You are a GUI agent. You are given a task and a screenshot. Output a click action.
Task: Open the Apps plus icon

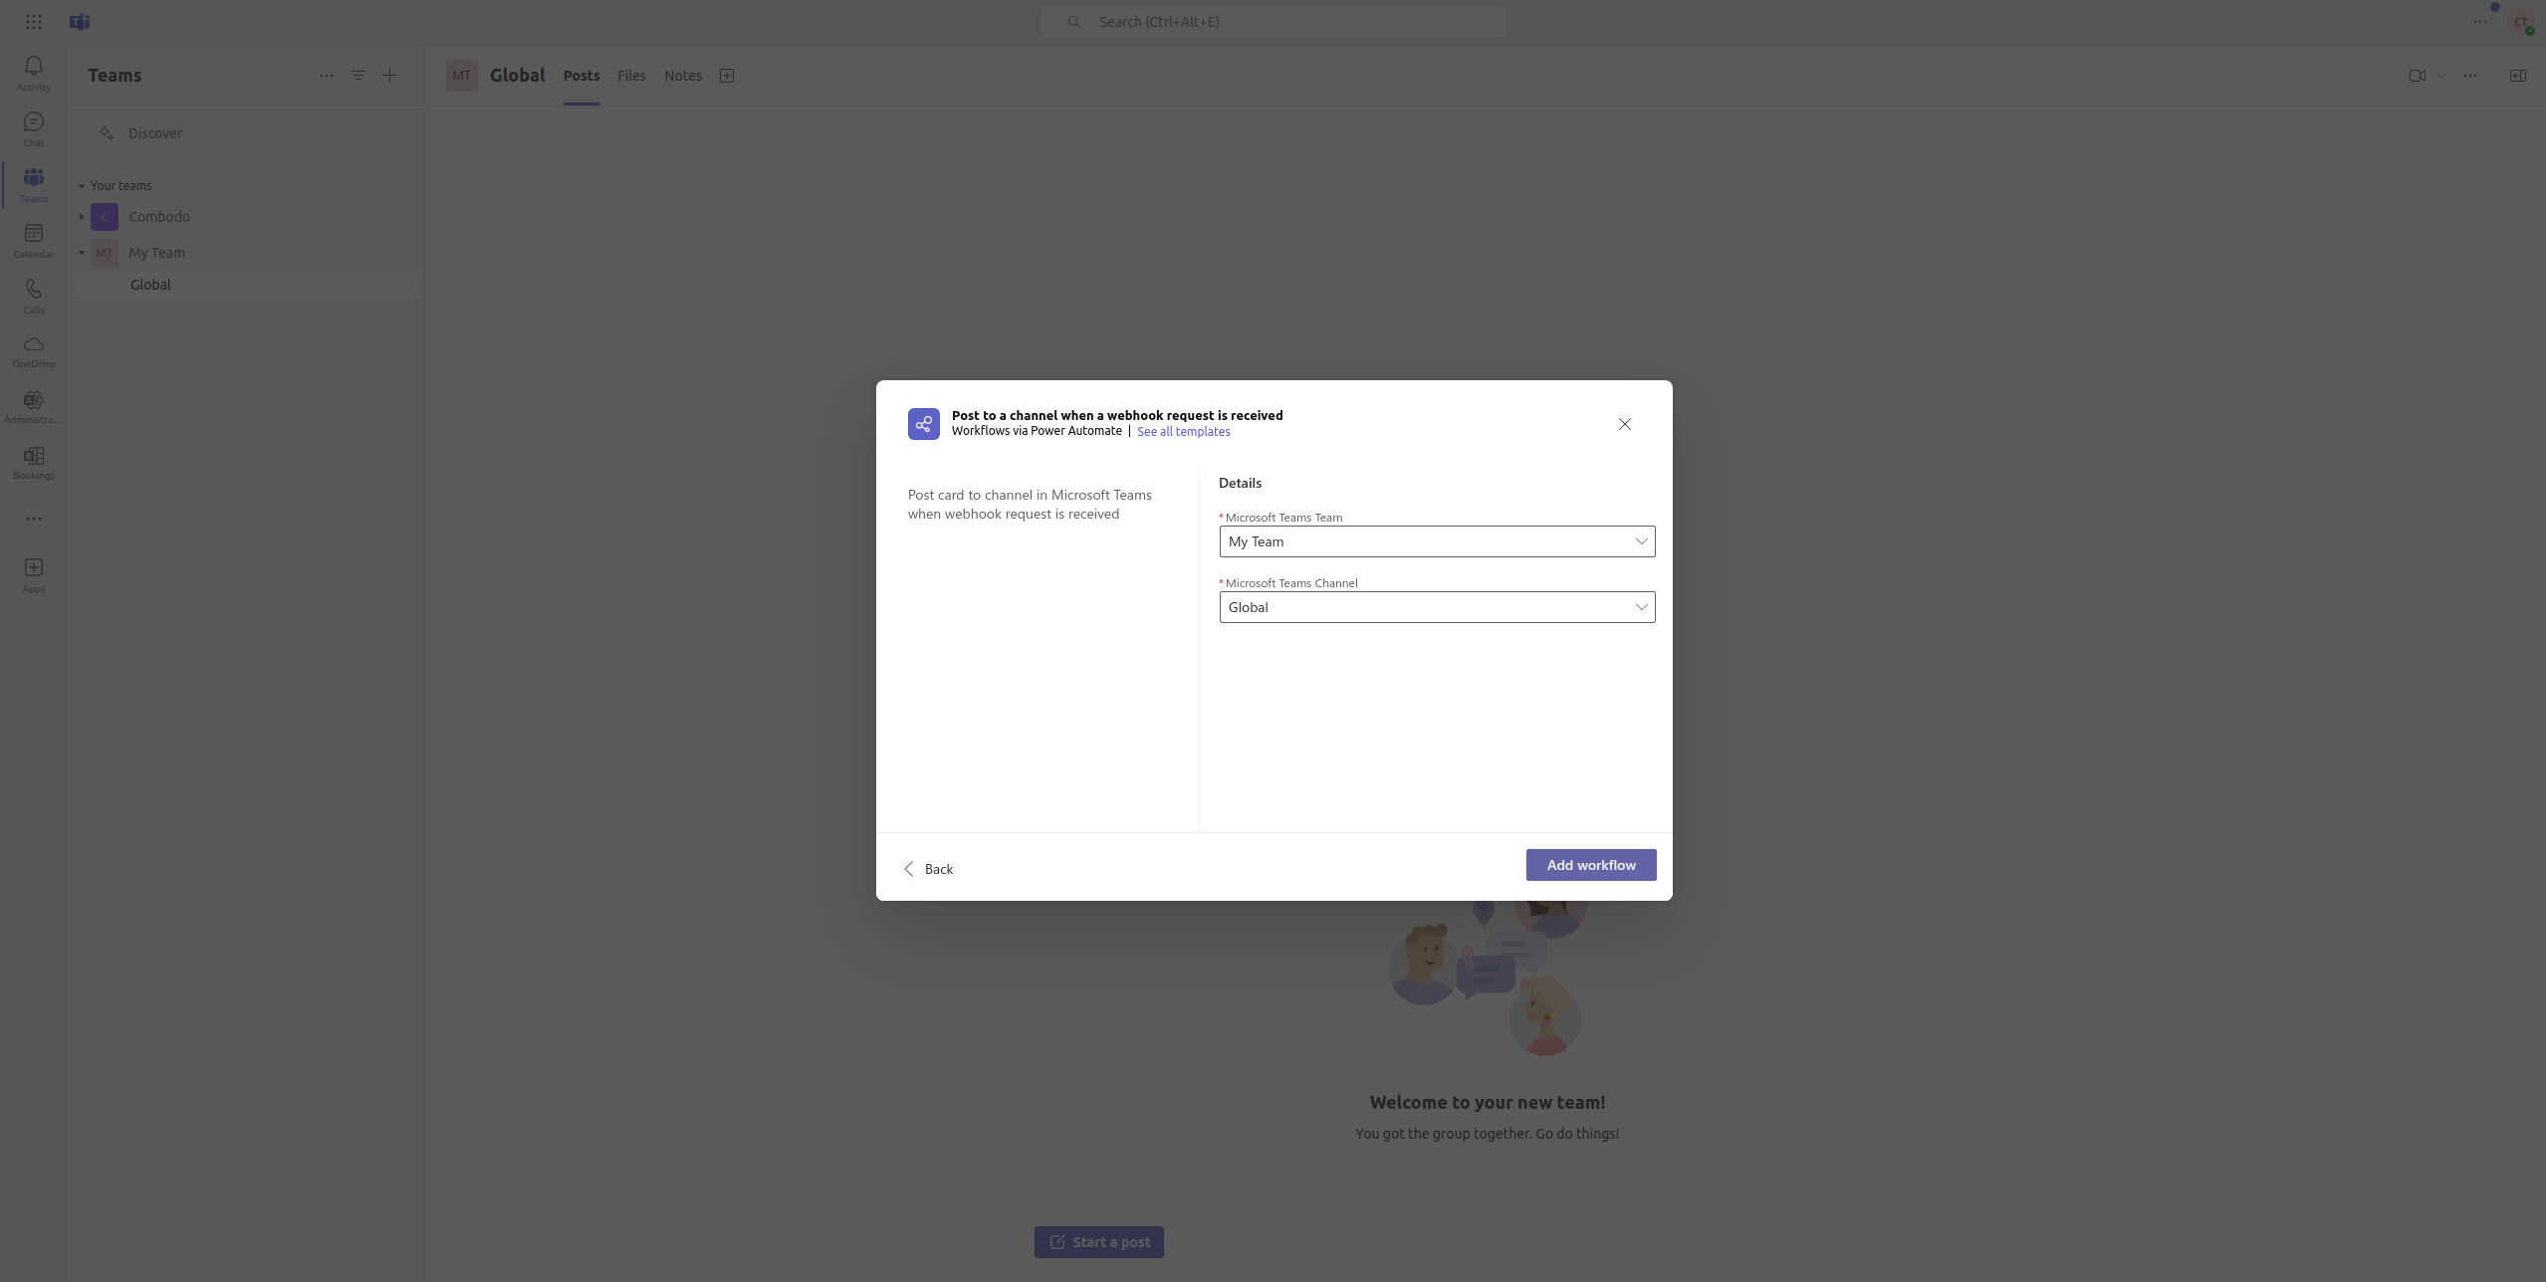(x=33, y=568)
